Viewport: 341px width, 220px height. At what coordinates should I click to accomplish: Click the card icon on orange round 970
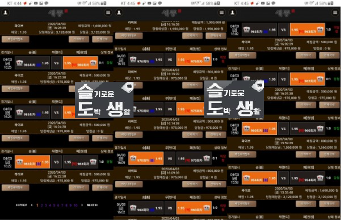(134, 160)
